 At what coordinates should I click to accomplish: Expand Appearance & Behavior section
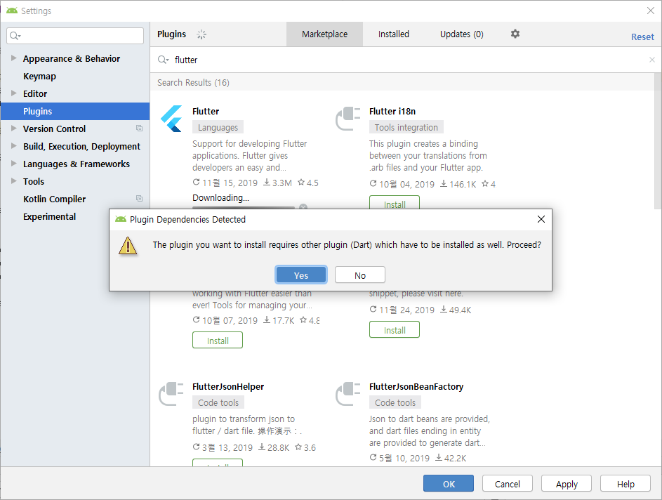tap(14, 58)
